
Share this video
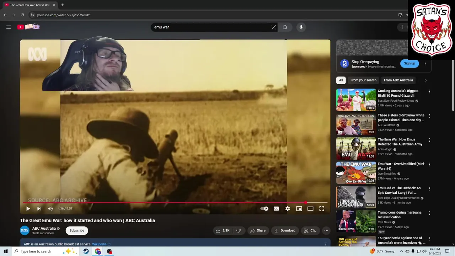pyautogui.click(x=258, y=230)
